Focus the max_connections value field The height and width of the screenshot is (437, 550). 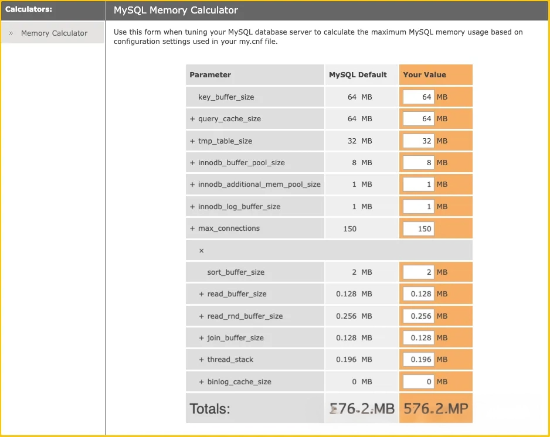tap(419, 228)
